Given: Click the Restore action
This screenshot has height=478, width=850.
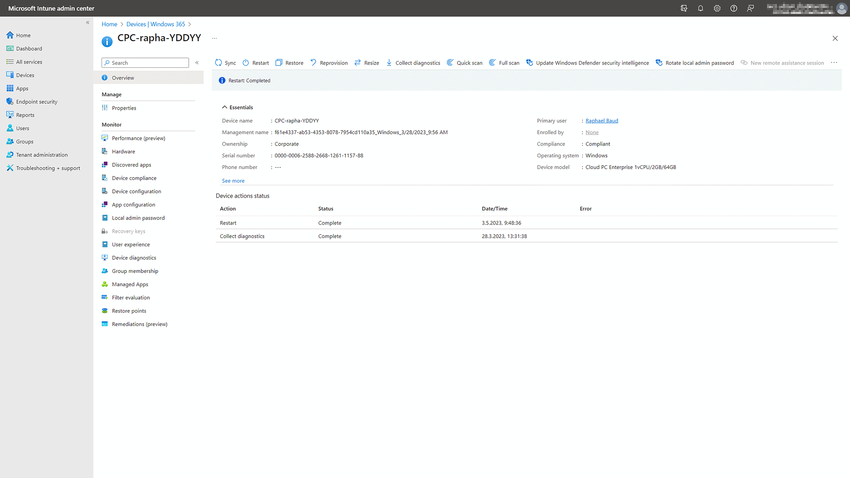Looking at the screenshot, I should pos(289,63).
